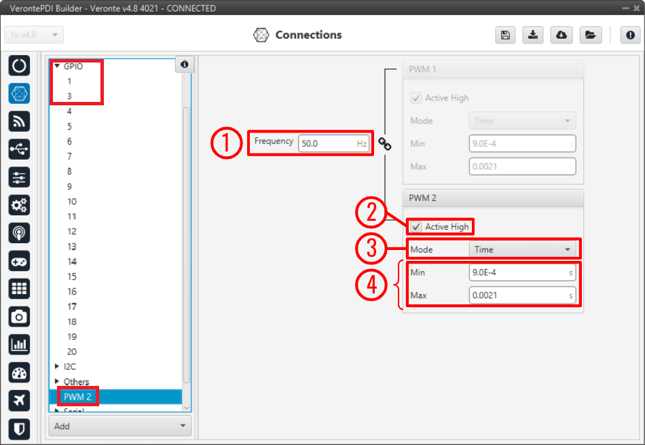Select GPIO item 17

[71, 306]
